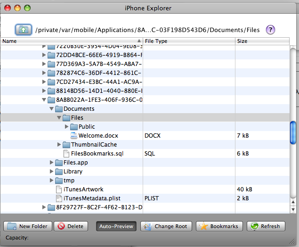This screenshot has height=247, width=299.
Task: Expand the 8814BD56-14D1 folder
Action: (44, 91)
